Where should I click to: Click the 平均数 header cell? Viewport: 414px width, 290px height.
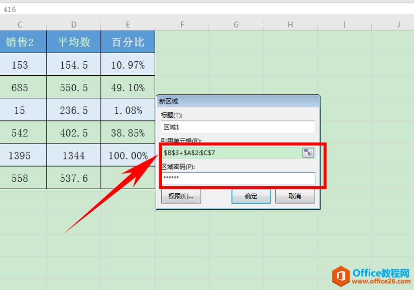click(x=74, y=42)
